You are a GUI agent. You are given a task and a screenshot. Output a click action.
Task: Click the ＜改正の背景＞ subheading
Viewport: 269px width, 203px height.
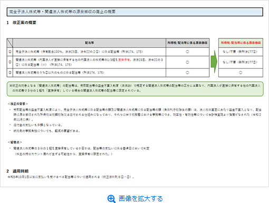[18, 104]
